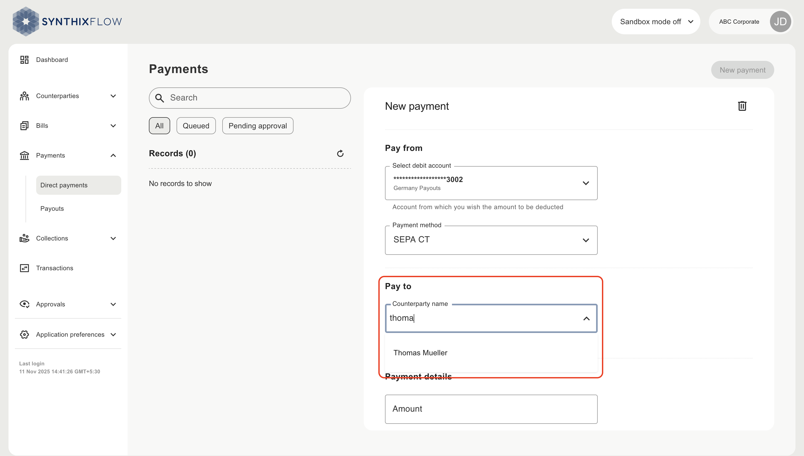Click the last login timestamp text
The image size is (804, 456).
click(60, 371)
